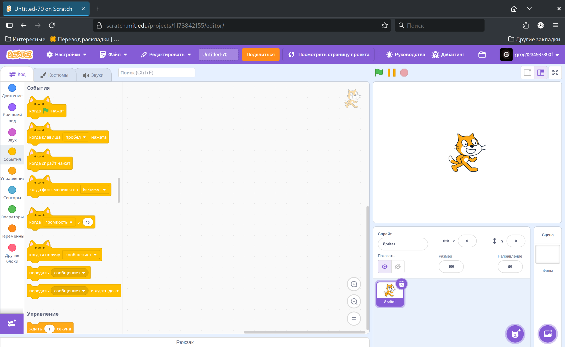565x347 pixels.
Task: Delete Sprite1 using the trash icon
Action: pos(402,284)
